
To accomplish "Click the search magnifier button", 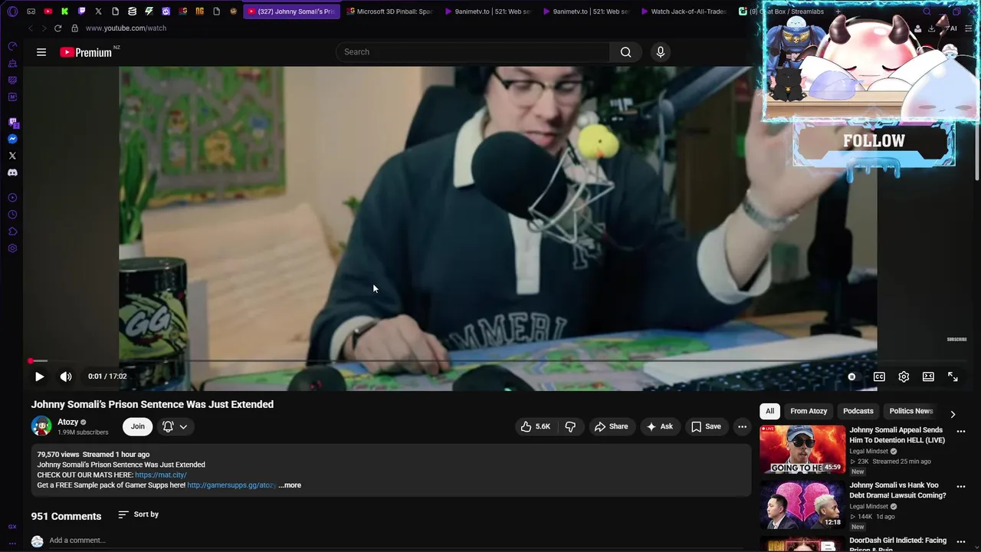I will [625, 52].
